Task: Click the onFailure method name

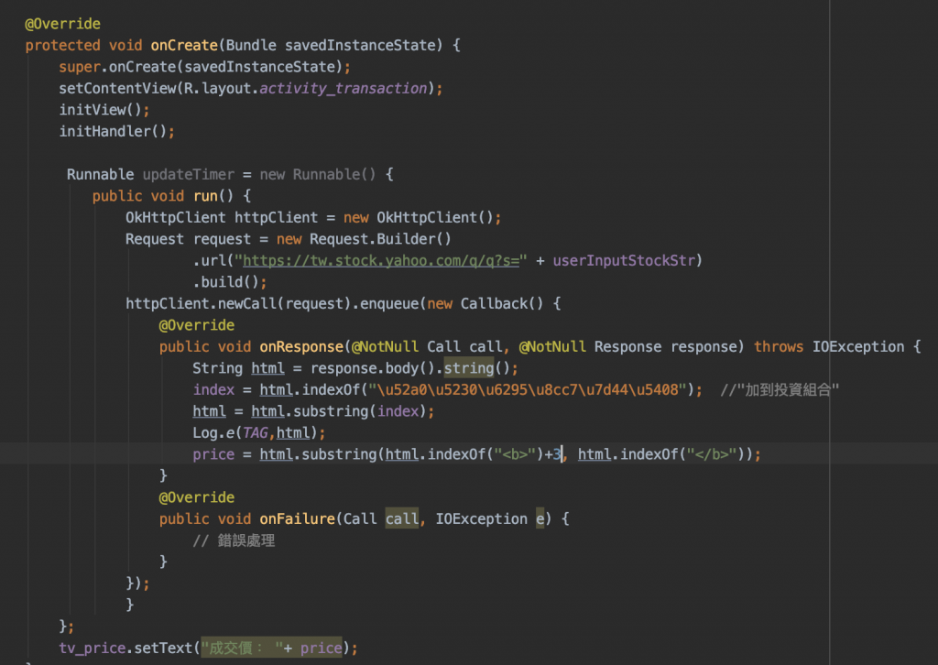Action: click(x=298, y=519)
